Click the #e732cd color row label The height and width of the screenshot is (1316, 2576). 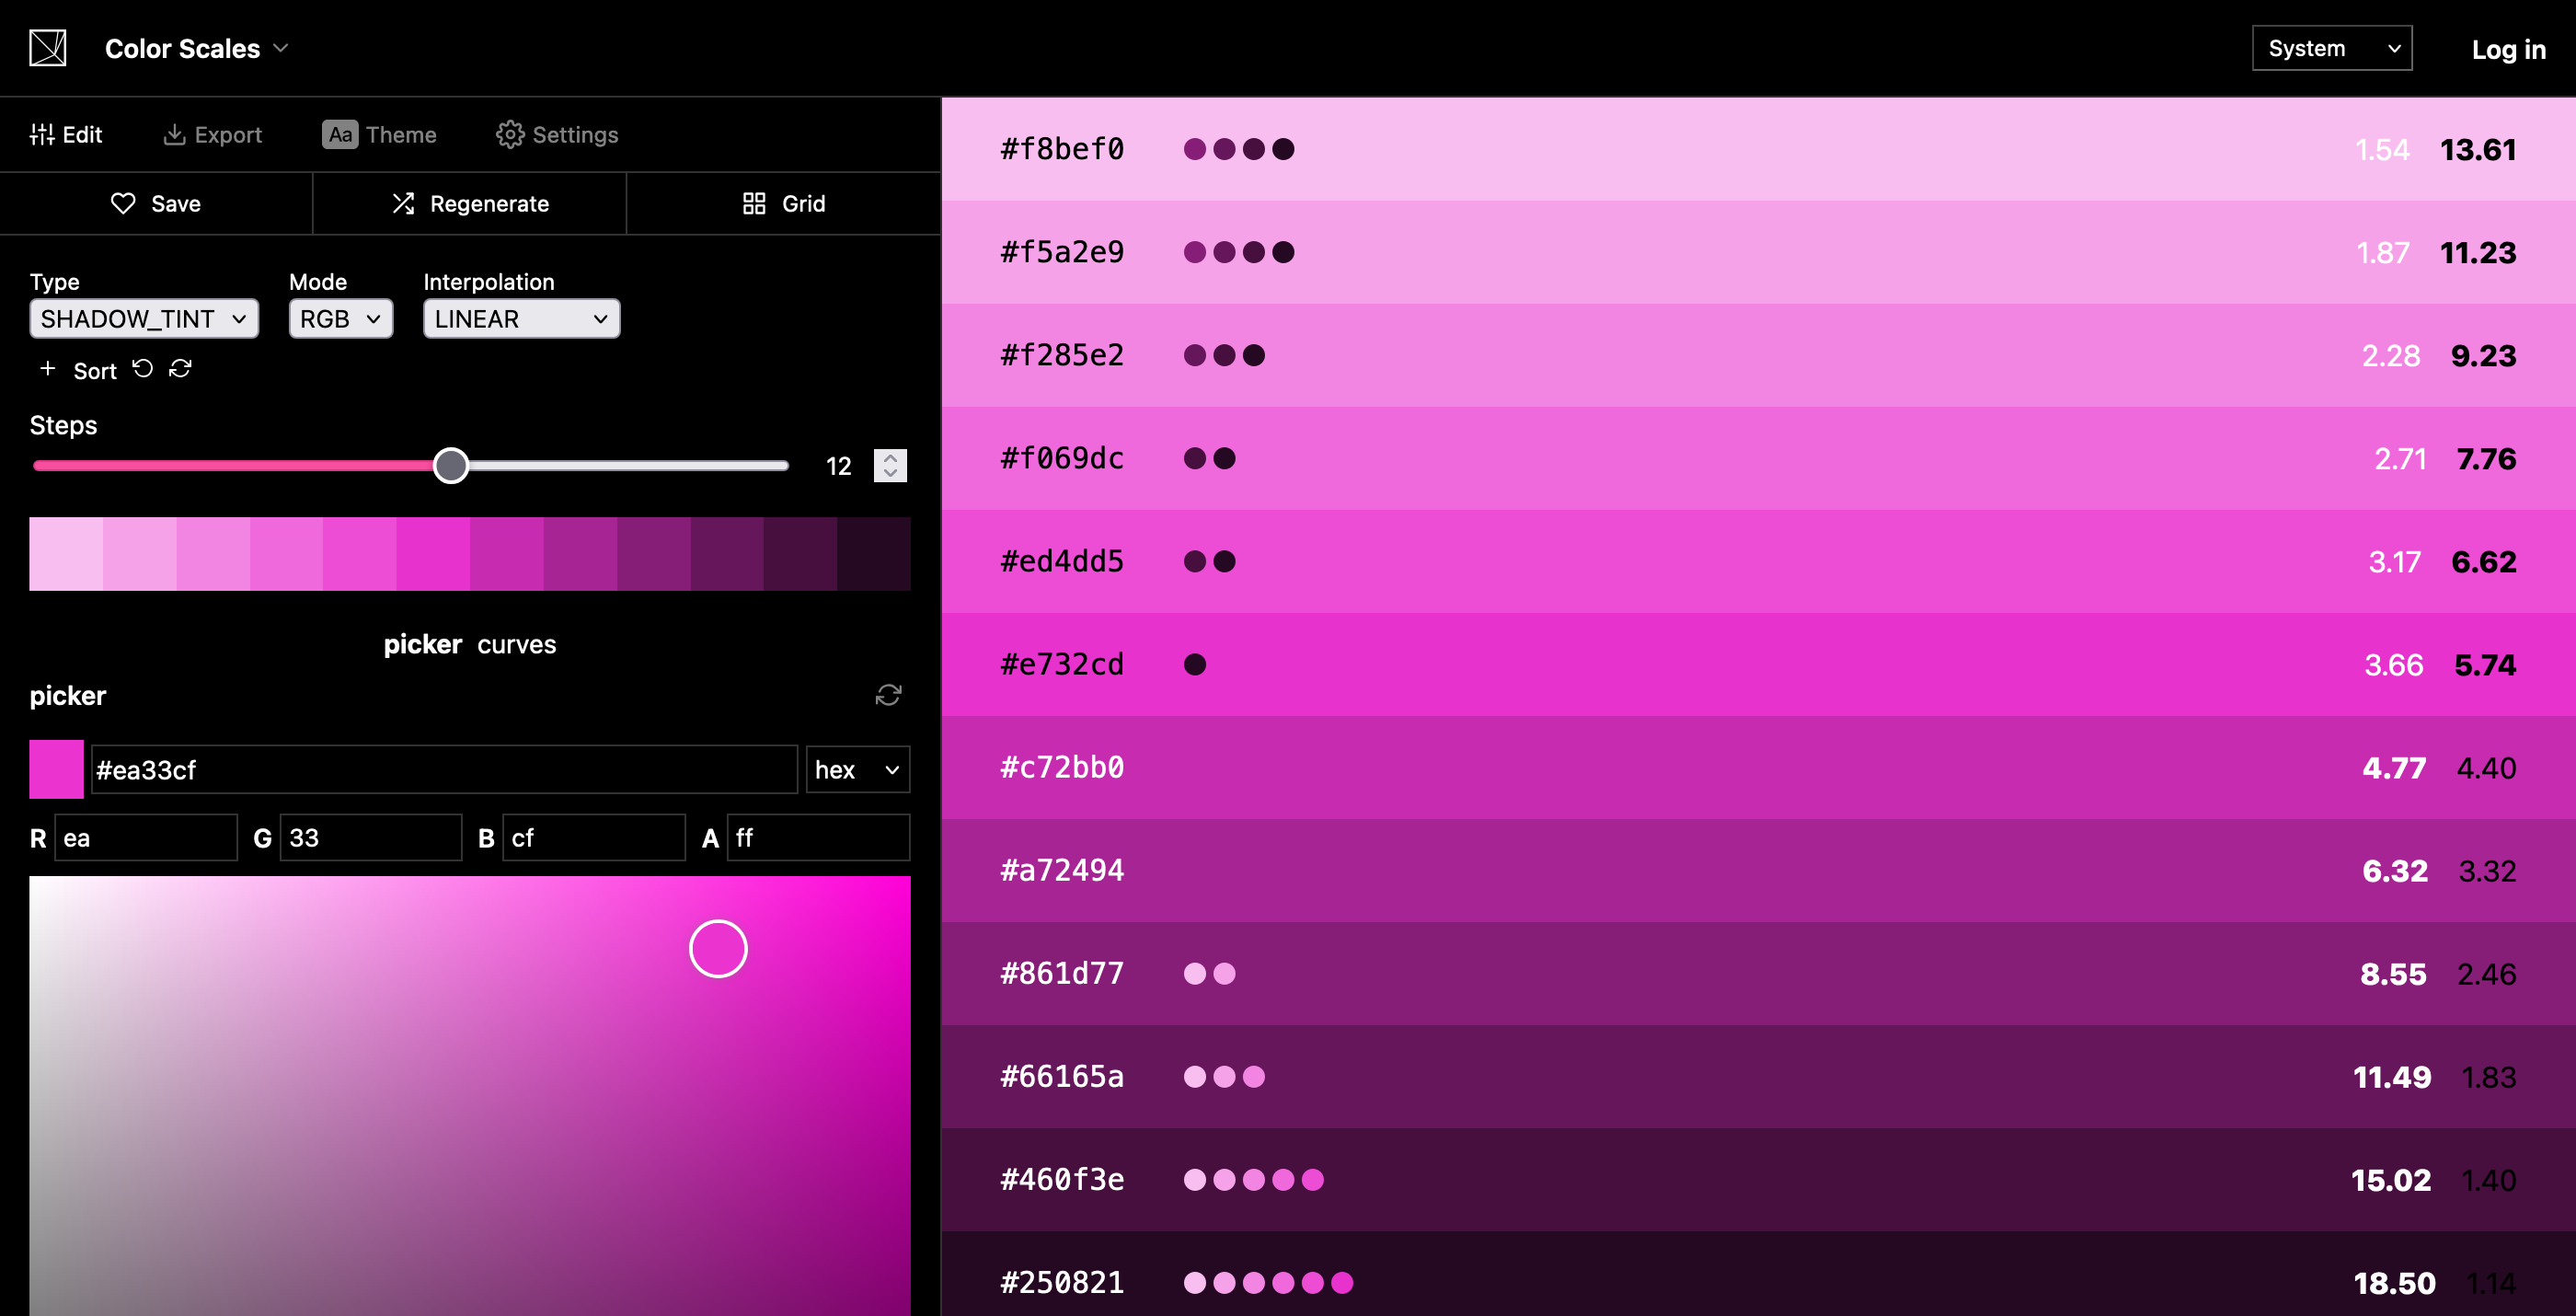point(1062,664)
